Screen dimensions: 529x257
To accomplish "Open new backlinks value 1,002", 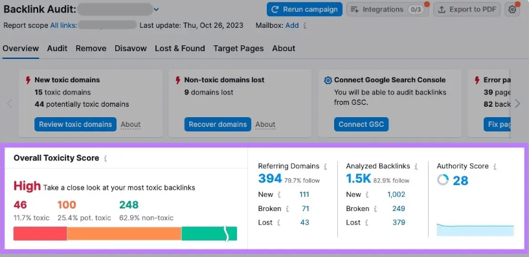I will click(396, 195).
